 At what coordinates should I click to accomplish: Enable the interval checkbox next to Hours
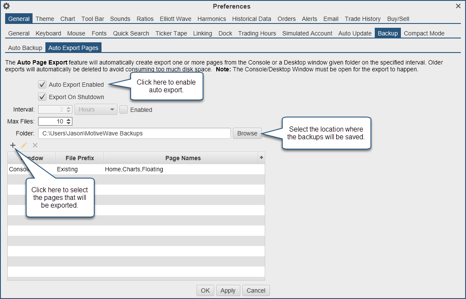[x=124, y=110]
